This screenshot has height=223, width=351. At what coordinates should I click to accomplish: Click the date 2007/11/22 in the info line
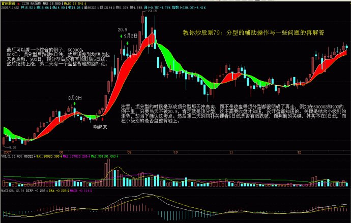10,8
